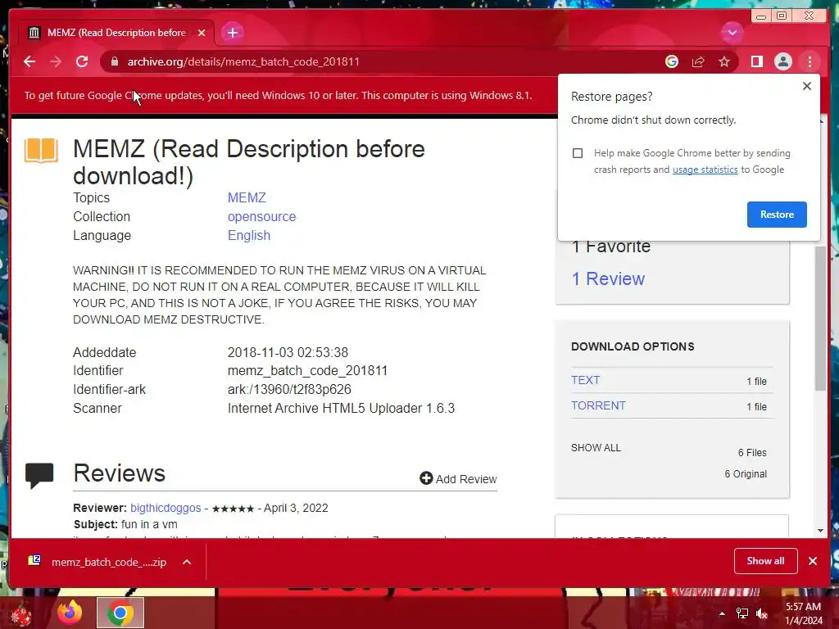Image resolution: width=839 pixels, height=629 pixels.
Task: Click the five-star review rating
Action: (x=233, y=509)
